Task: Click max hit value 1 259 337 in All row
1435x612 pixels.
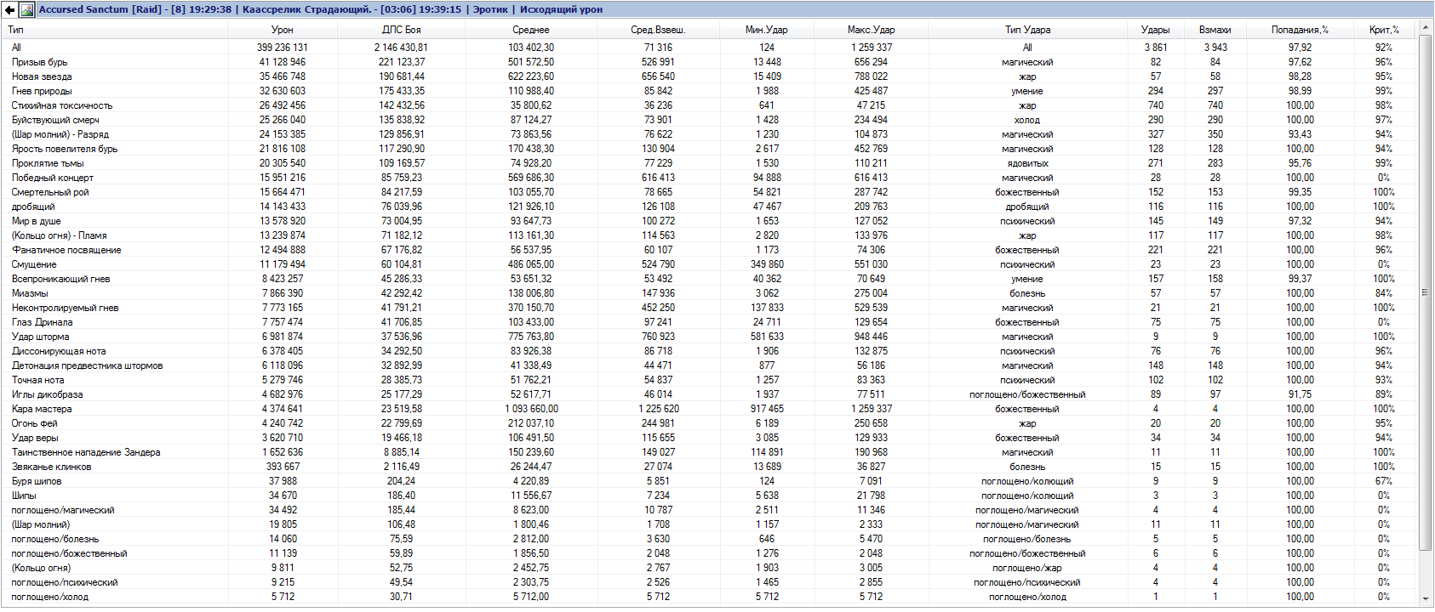Action: click(x=871, y=48)
